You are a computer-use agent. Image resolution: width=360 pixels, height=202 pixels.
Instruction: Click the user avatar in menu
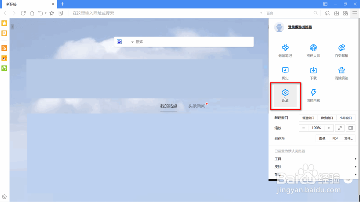[279, 27]
